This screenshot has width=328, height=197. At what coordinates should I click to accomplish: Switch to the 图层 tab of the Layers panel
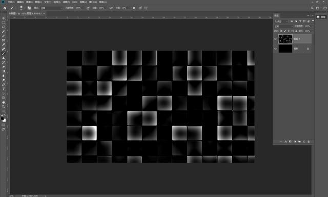click(277, 16)
